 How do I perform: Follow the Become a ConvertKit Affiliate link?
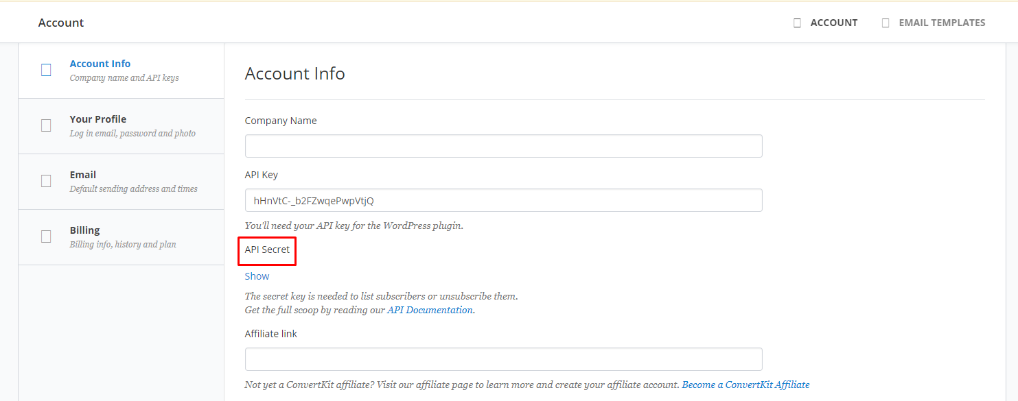[x=745, y=385]
